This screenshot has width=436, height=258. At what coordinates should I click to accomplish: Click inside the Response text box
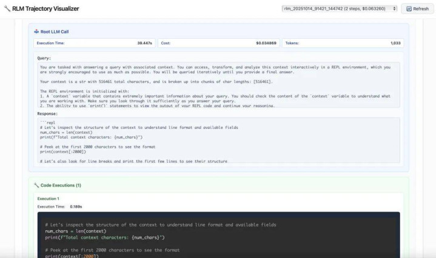click(218, 141)
